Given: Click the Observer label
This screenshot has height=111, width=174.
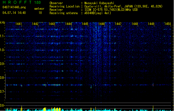Looking at the screenshot, I should tap(56, 3).
